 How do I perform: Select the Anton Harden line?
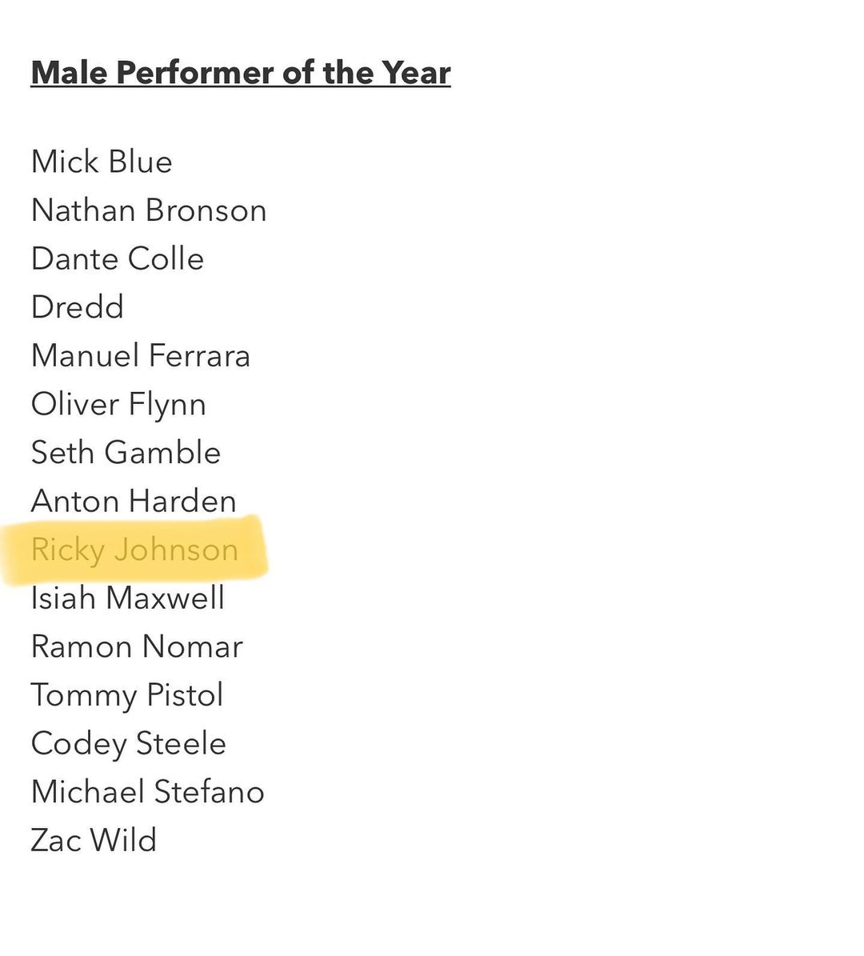pyautogui.click(x=134, y=502)
